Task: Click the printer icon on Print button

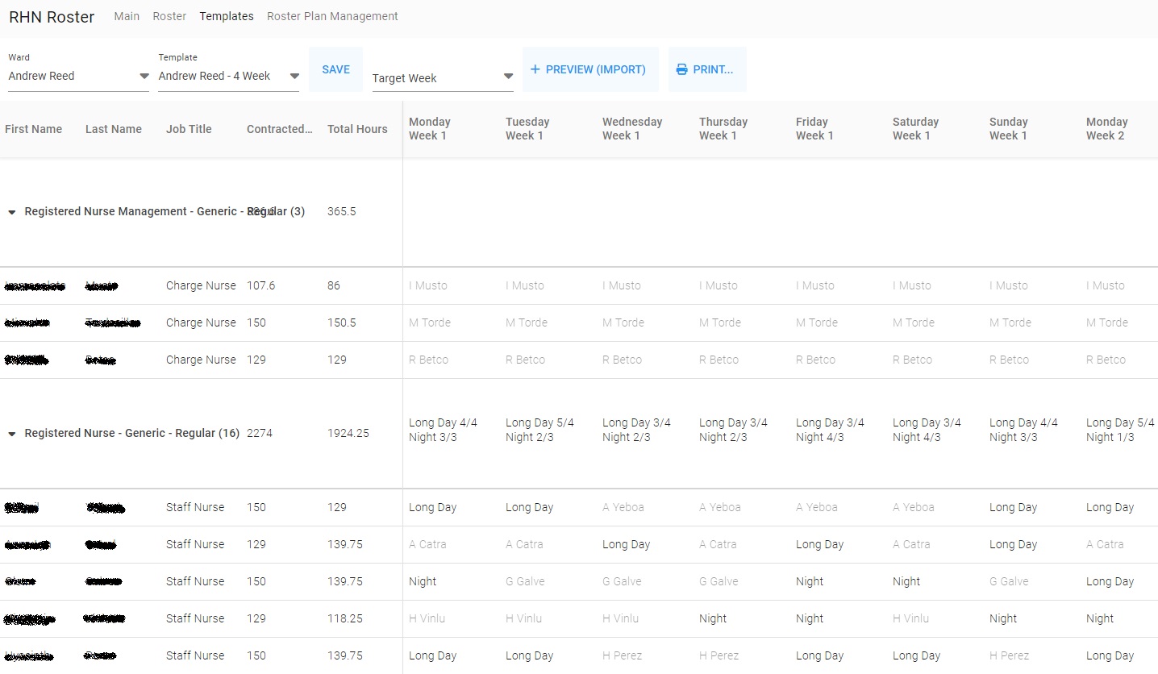Action: pyautogui.click(x=681, y=69)
